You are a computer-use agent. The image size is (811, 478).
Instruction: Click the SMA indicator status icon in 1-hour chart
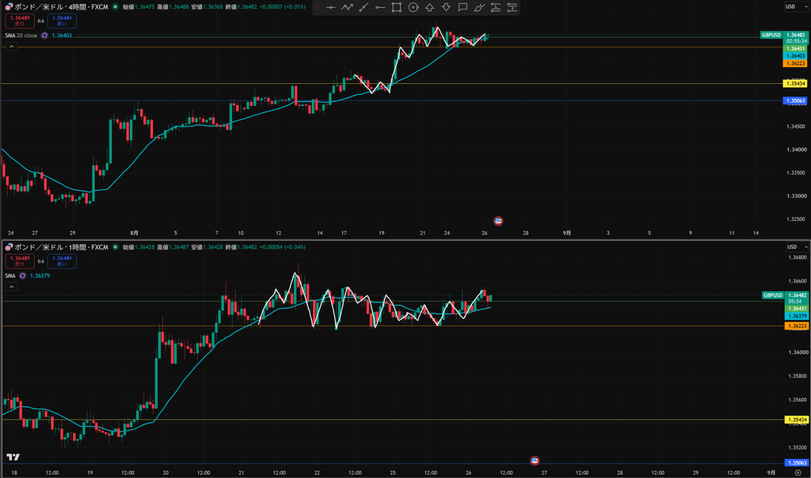point(23,276)
